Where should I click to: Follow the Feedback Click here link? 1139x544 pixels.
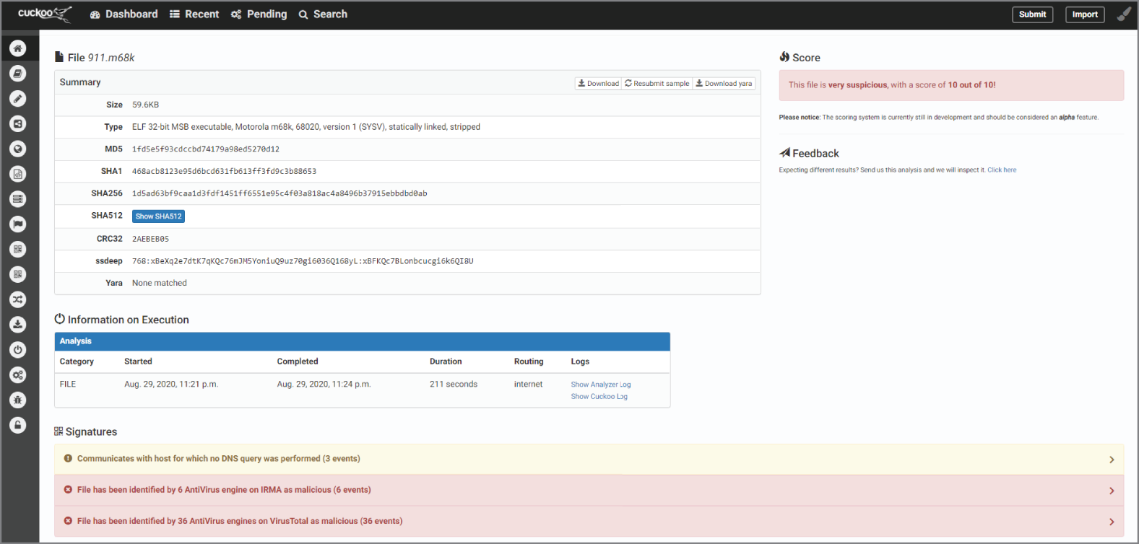tap(1002, 170)
